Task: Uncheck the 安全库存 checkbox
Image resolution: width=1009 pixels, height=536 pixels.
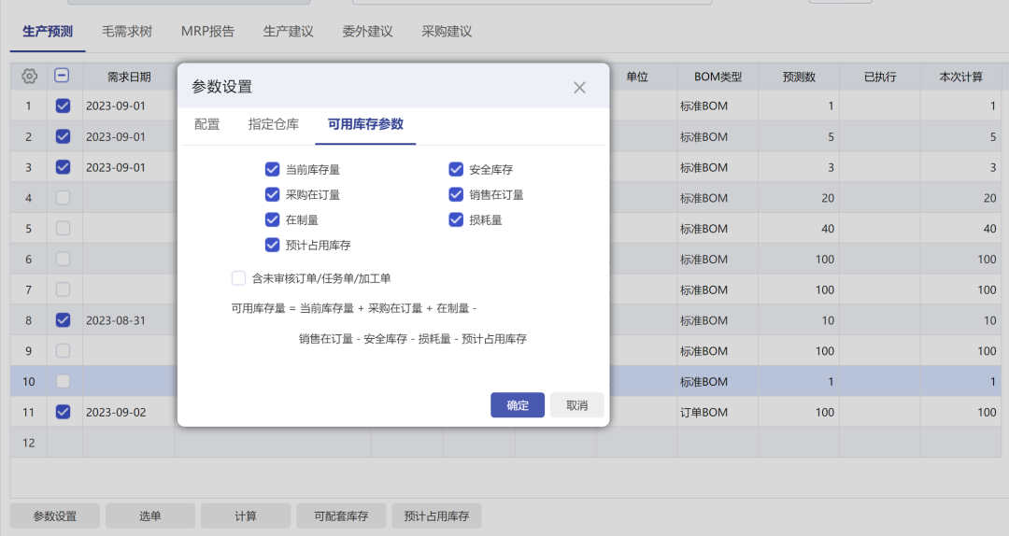Action: 456,169
